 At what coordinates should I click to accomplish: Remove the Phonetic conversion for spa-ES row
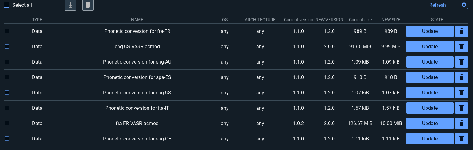point(461,77)
